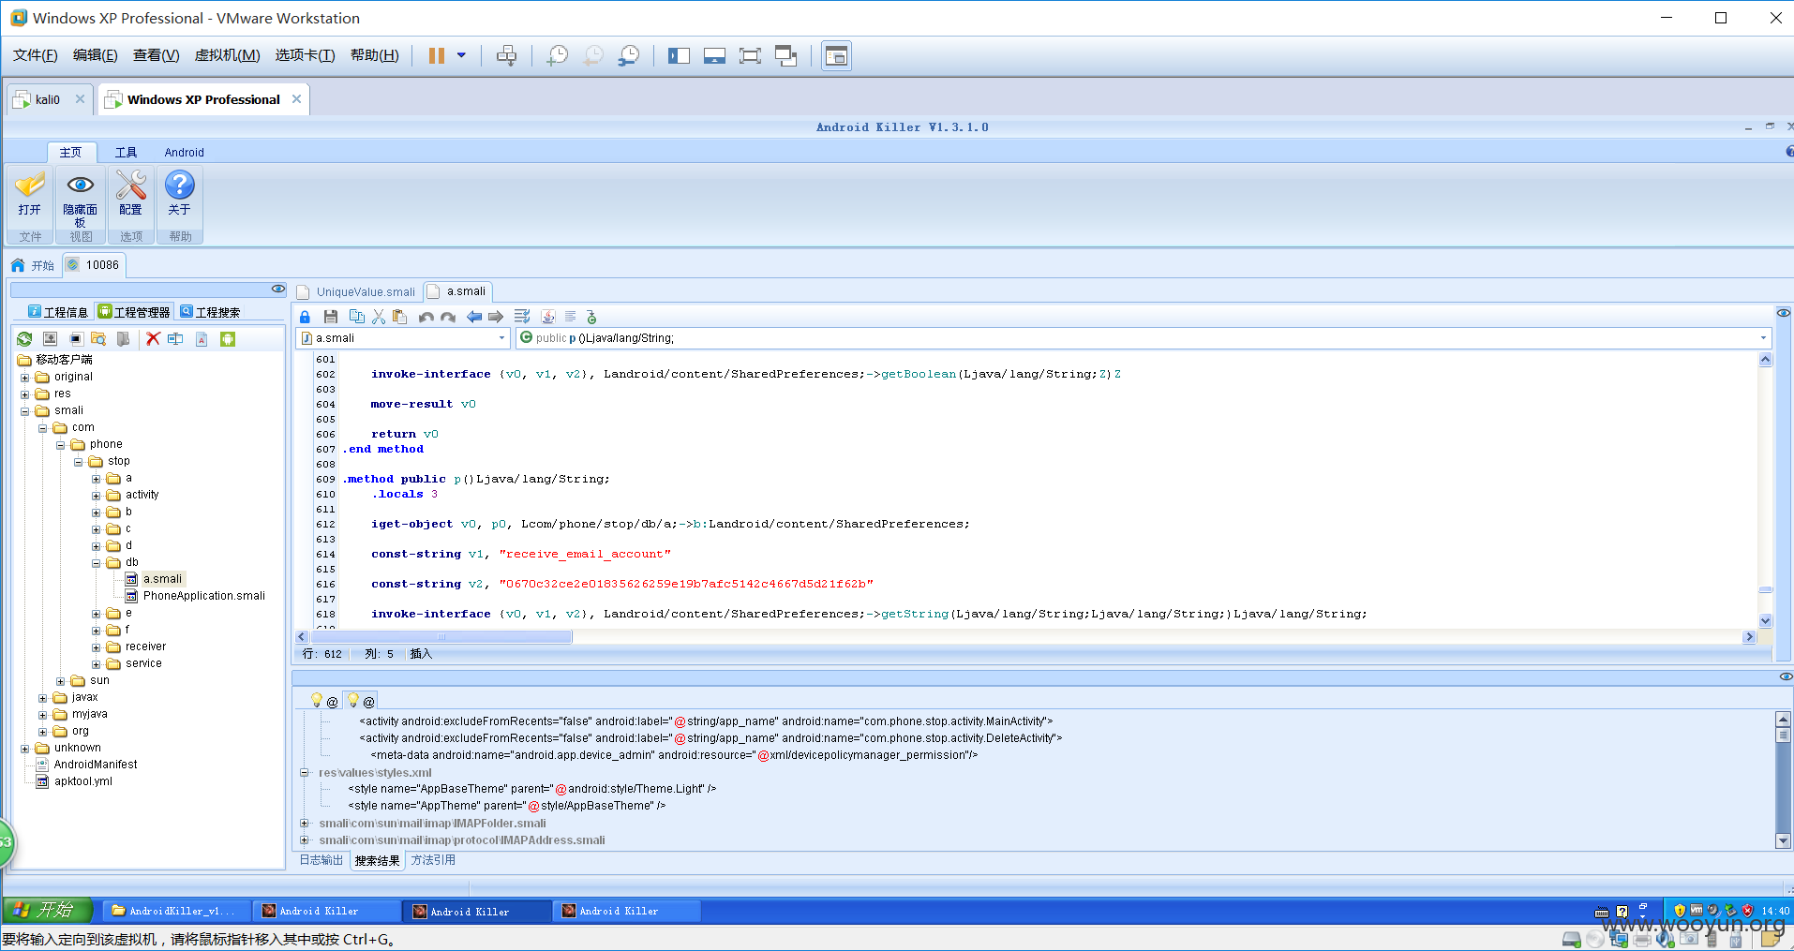This screenshot has width=1794, height=951.
Task: Click the Java coffee-cup icon
Action: point(548,317)
